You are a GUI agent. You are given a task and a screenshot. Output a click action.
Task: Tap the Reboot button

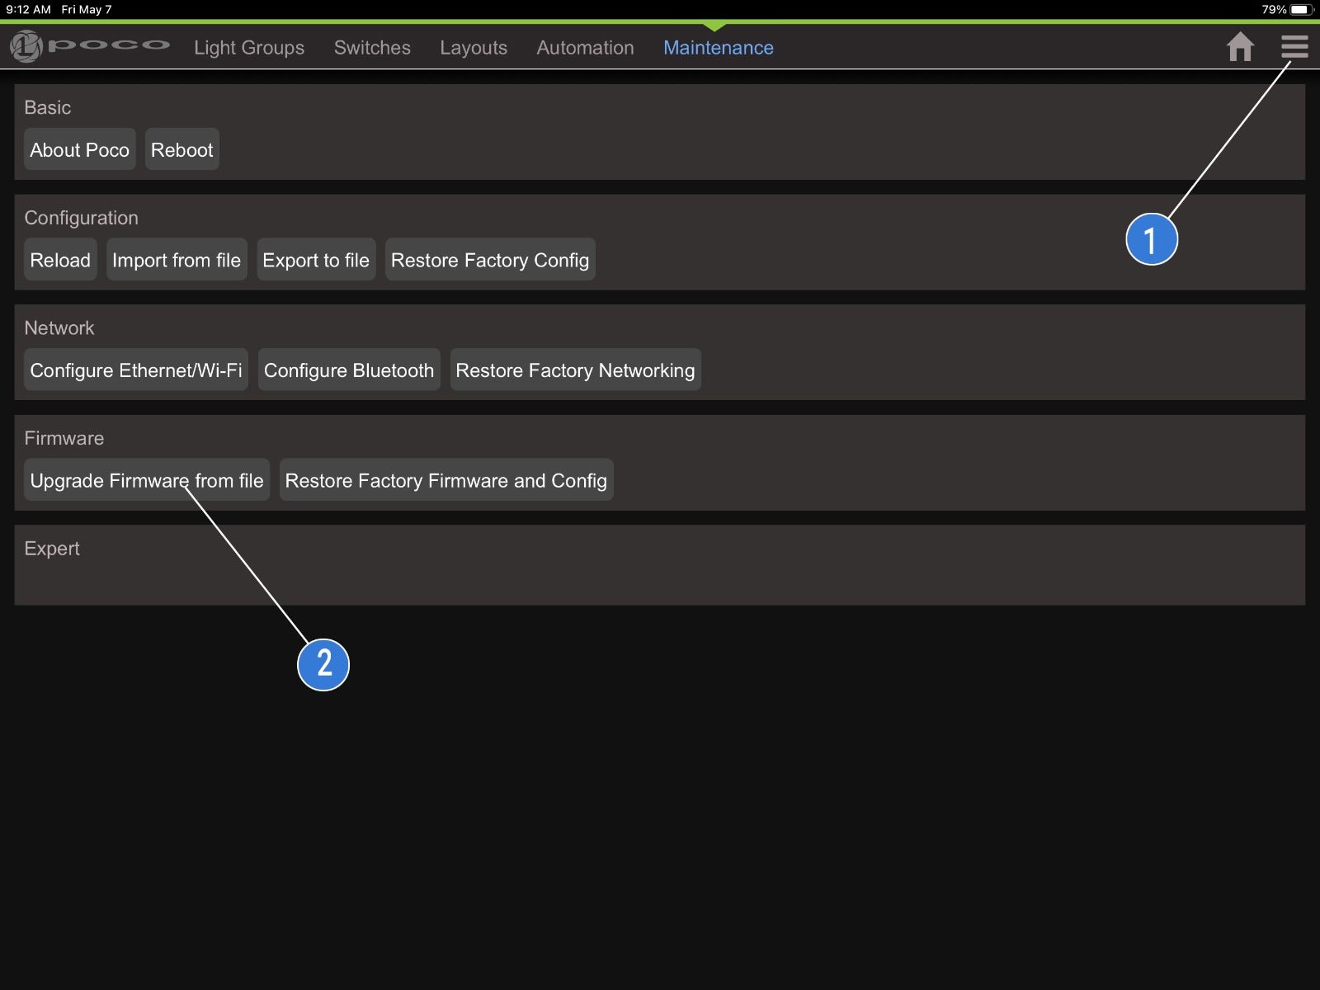tap(181, 149)
